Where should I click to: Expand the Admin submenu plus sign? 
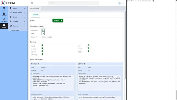click(25, 8)
